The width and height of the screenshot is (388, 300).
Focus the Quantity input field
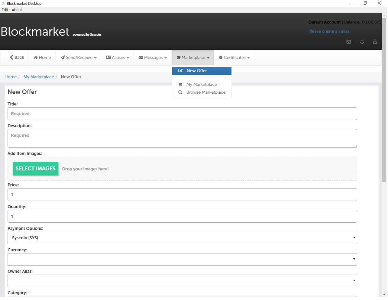pyautogui.click(x=182, y=216)
